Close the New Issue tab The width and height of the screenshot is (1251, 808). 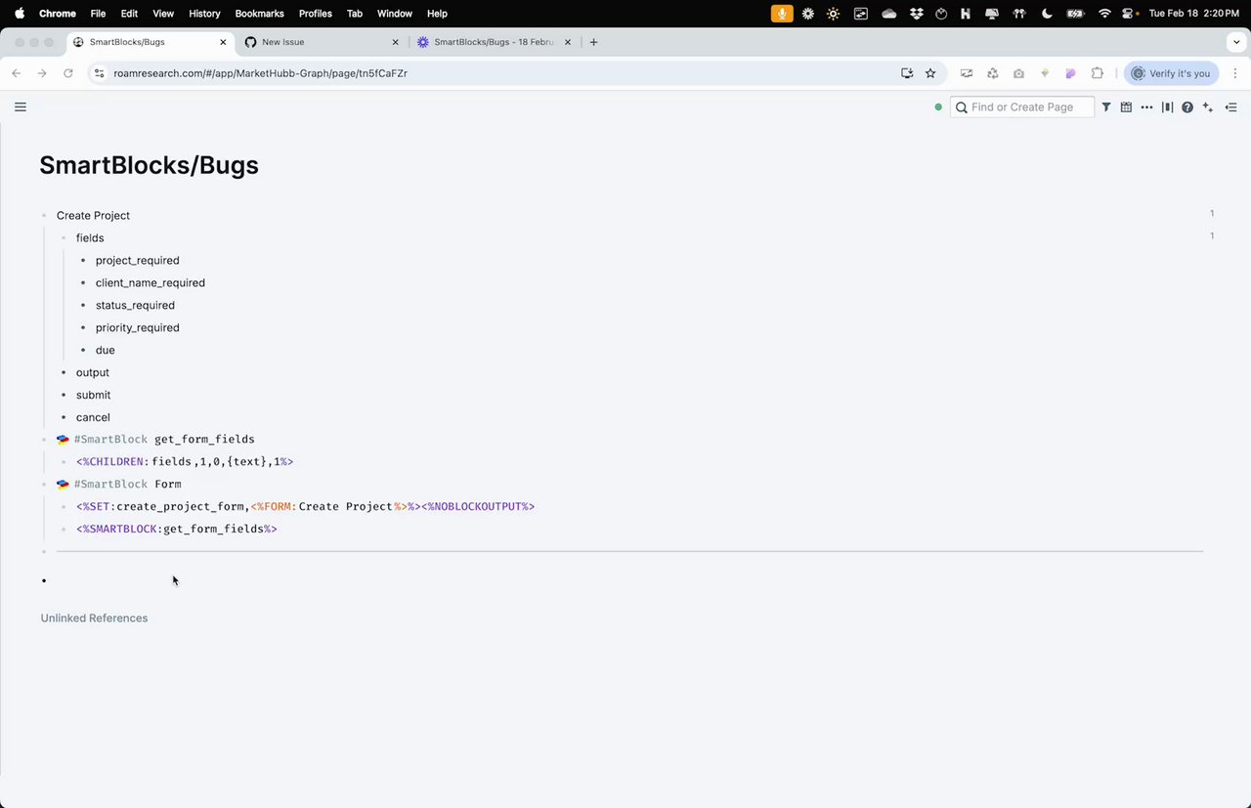coord(395,42)
